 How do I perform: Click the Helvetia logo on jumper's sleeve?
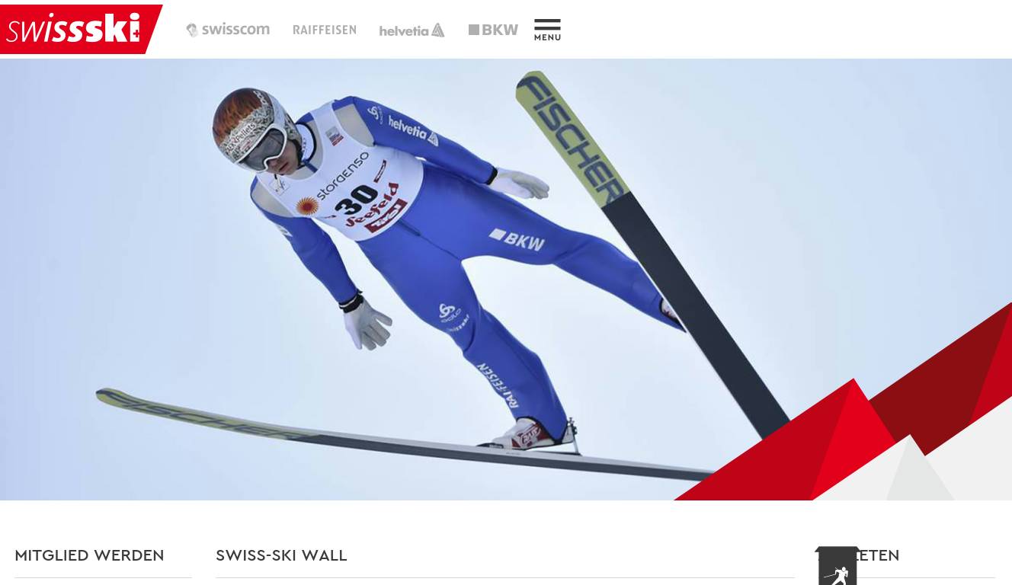click(413, 129)
